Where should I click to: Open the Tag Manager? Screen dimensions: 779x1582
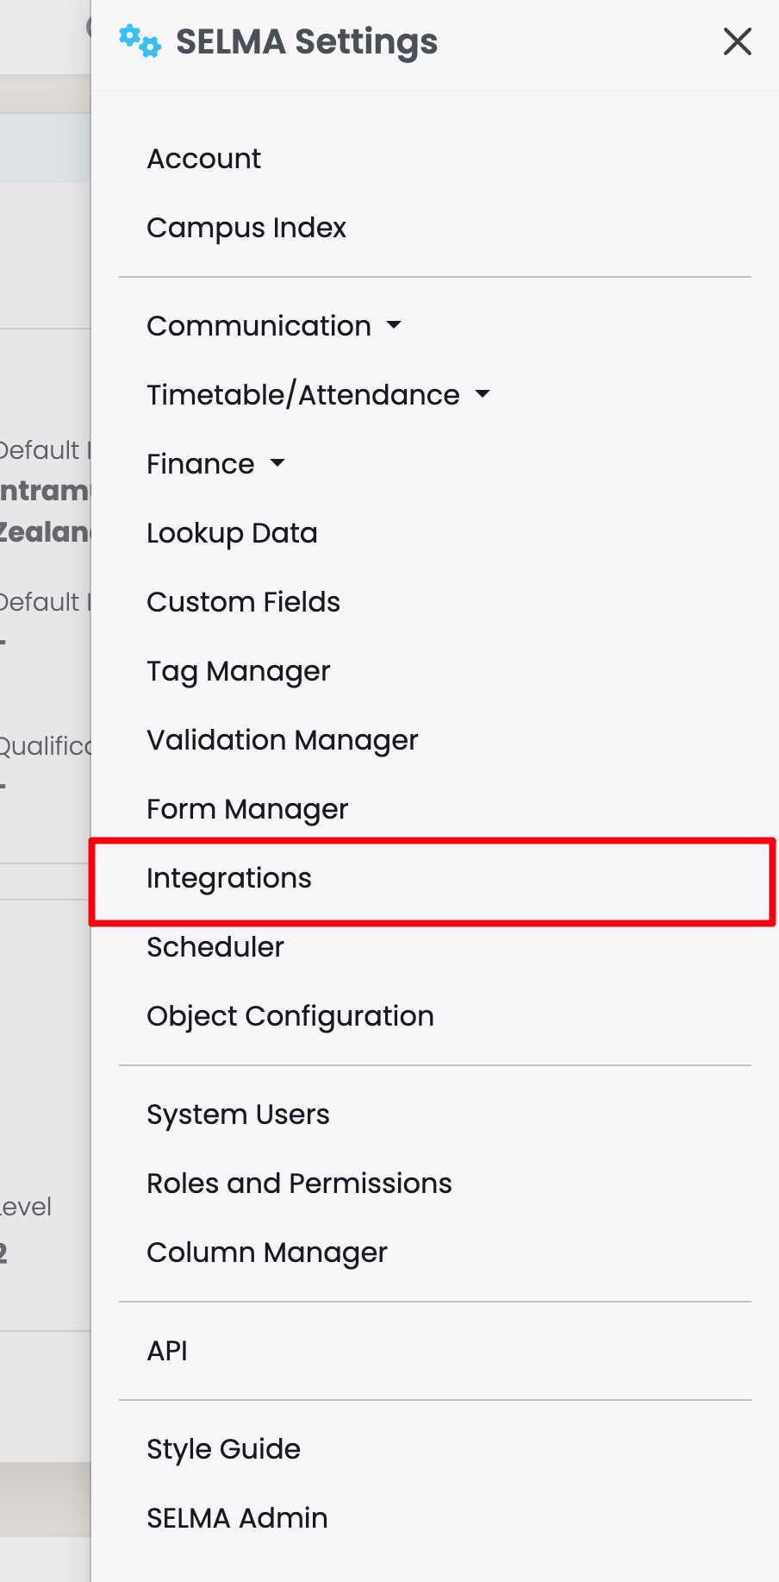pos(239,671)
